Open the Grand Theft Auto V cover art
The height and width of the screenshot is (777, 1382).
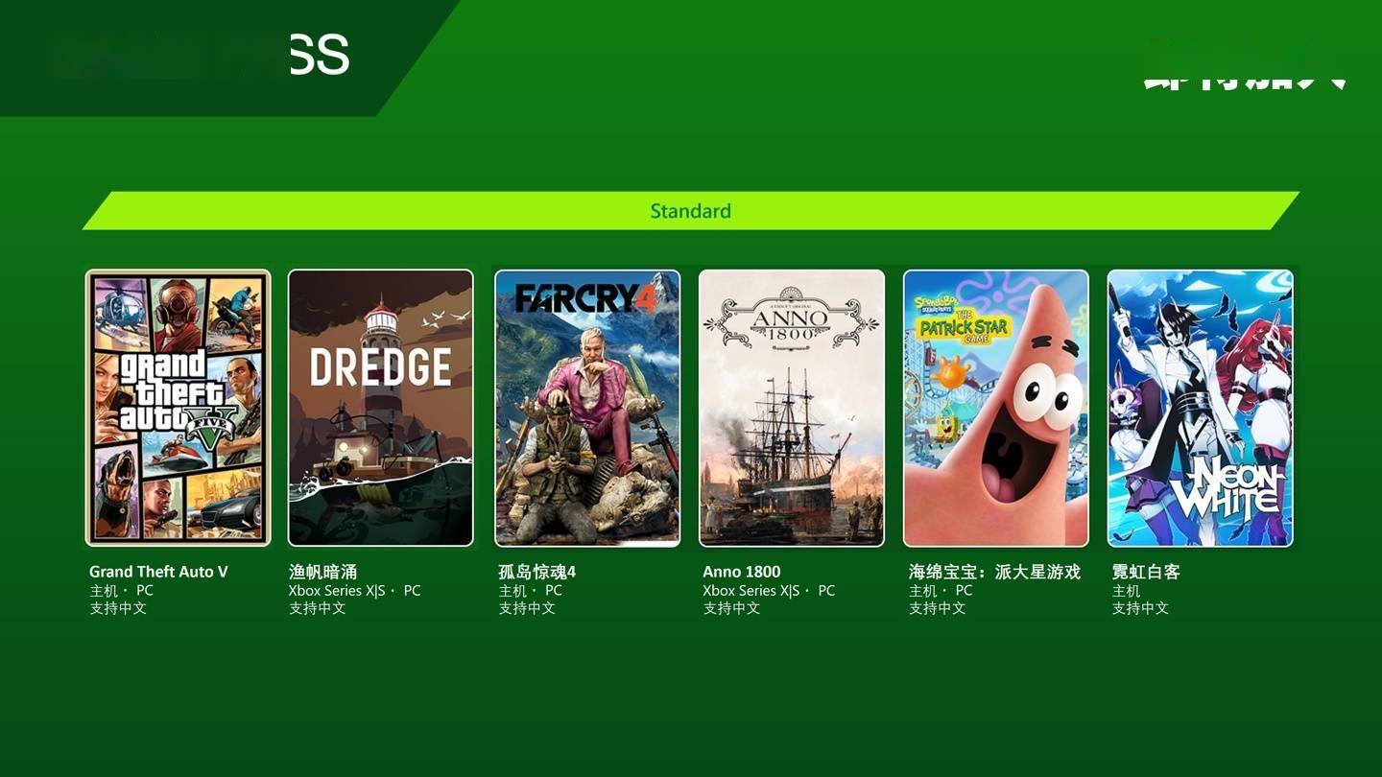[x=179, y=408]
